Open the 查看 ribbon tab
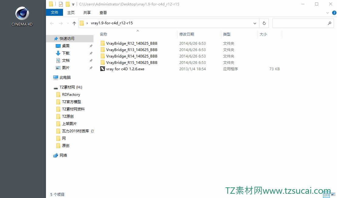 tap(103, 13)
